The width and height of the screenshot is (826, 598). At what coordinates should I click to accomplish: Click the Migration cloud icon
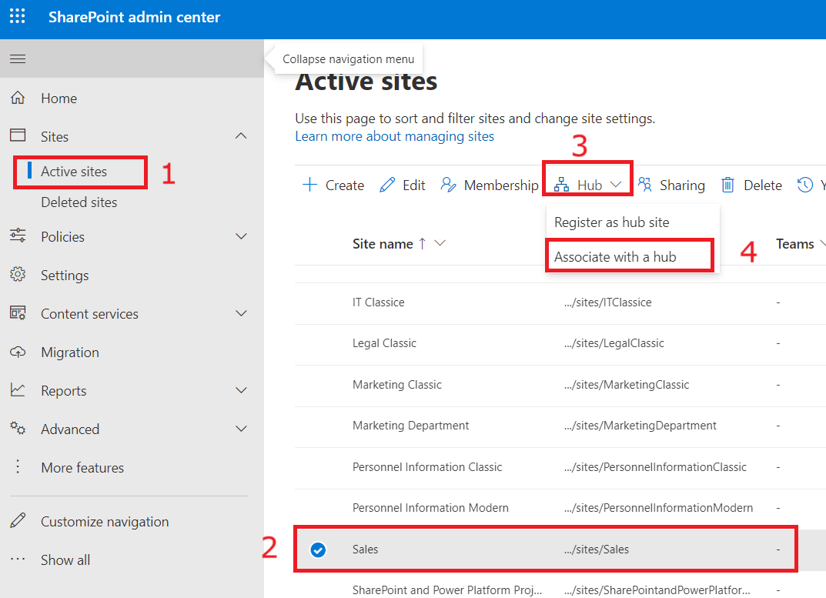[x=18, y=352]
